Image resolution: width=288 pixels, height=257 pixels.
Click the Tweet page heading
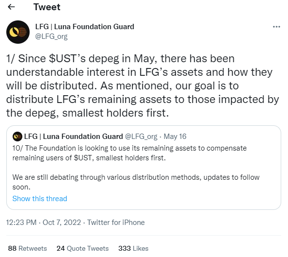pyautogui.click(x=47, y=7)
